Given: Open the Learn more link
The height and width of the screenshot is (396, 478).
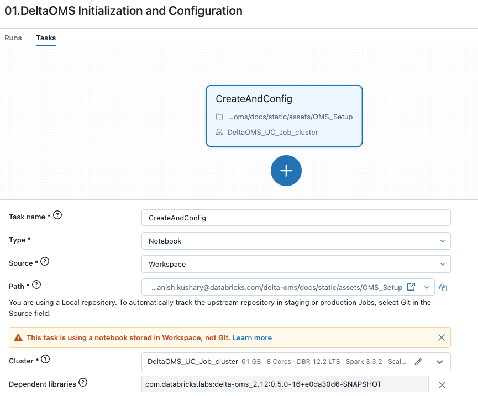Looking at the screenshot, I should click(252, 337).
